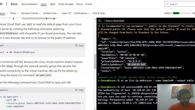Click the Search input field
This screenshot has width=195, height=110.
[x=180, y=4]
